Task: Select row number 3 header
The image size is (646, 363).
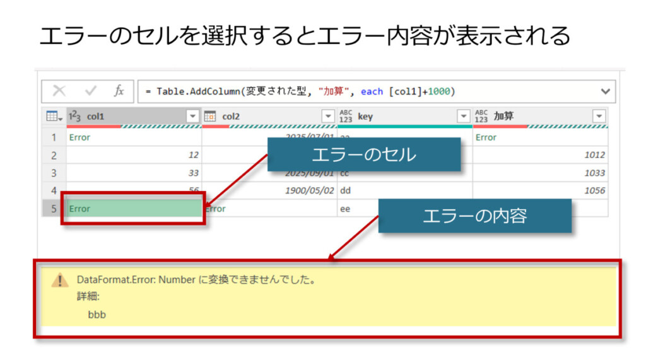Action: (x=54, y=173)
